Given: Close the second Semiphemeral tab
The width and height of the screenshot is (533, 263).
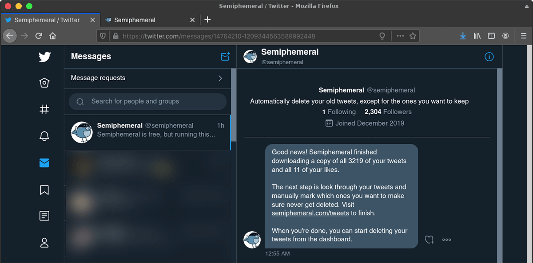Looking at the screenshot, I should click(192, 20).
